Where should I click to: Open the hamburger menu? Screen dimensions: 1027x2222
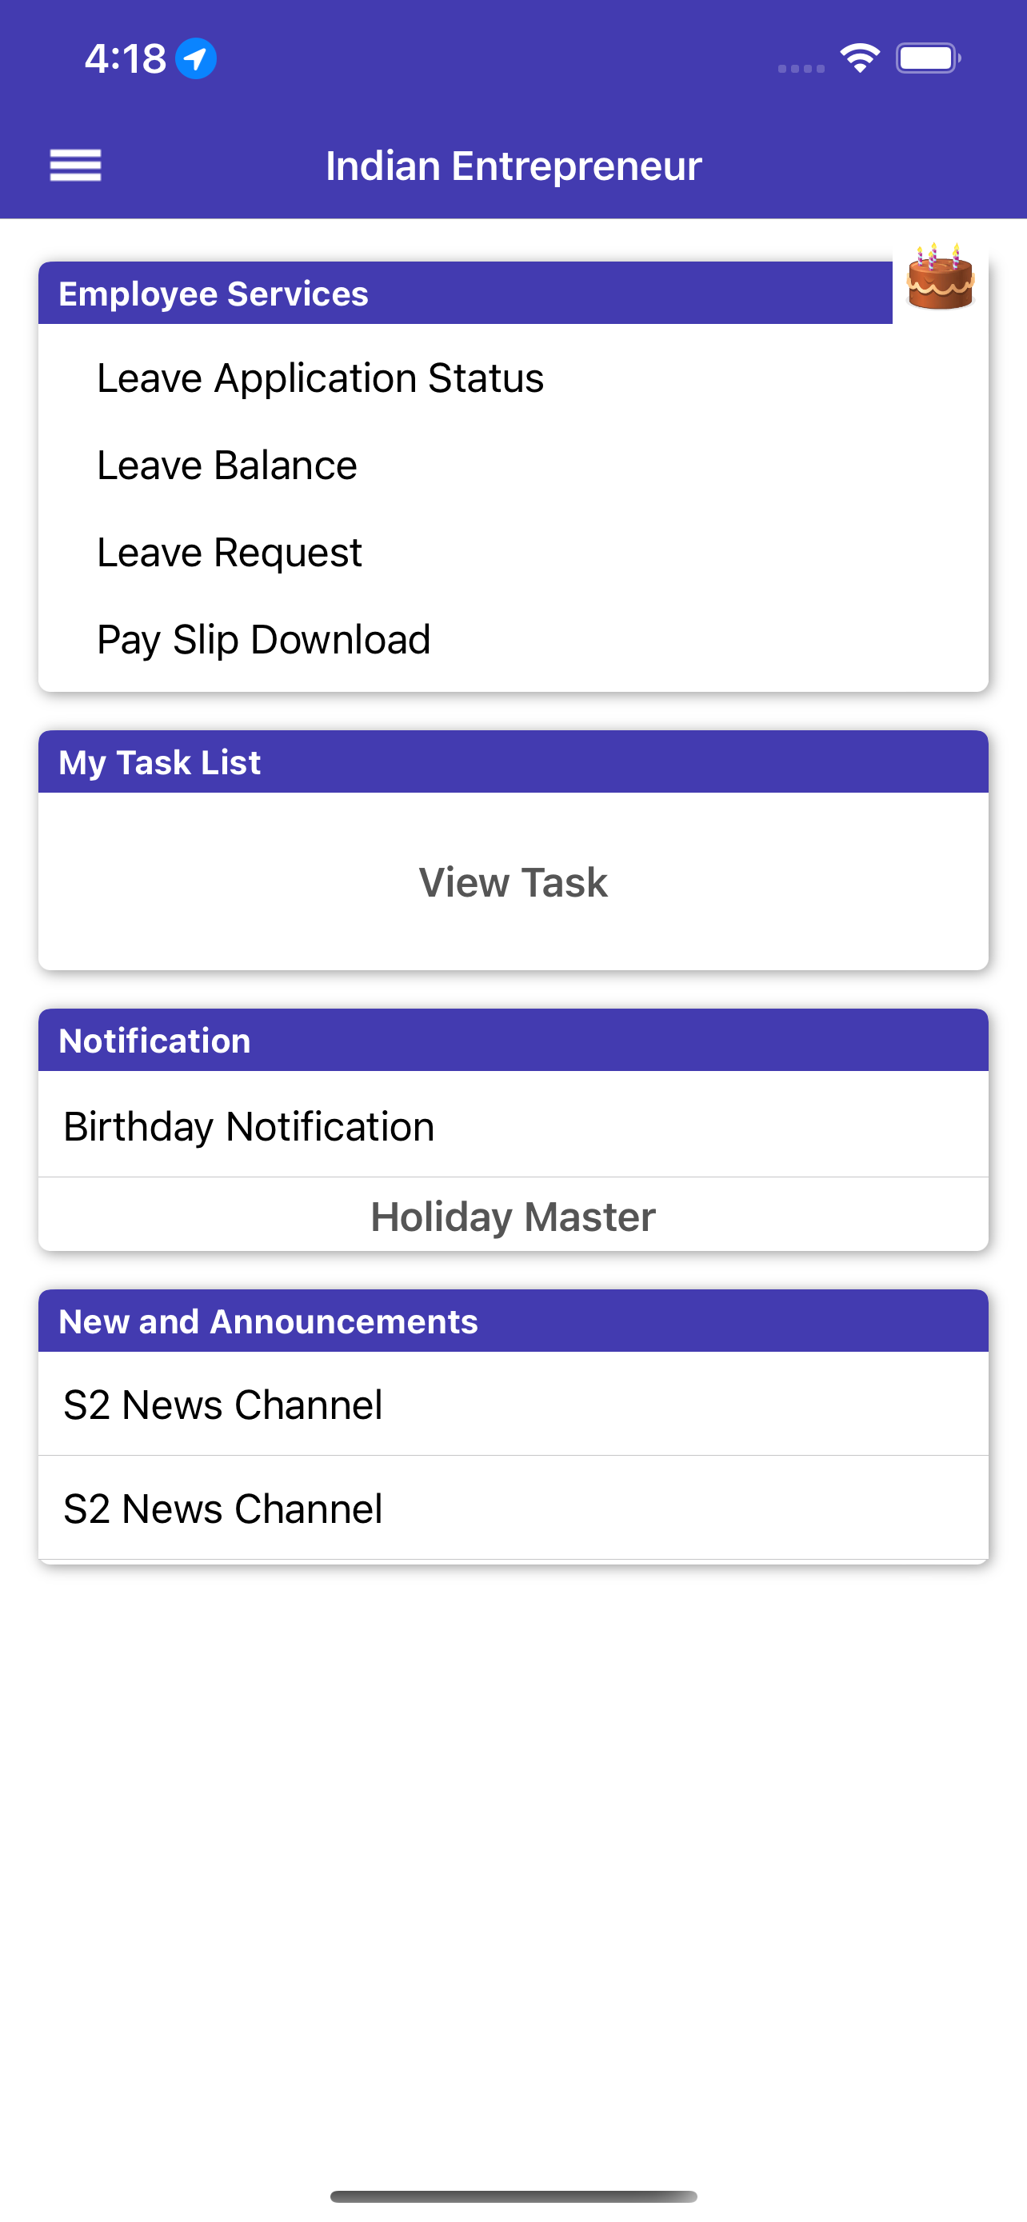(x=76, y=165)
